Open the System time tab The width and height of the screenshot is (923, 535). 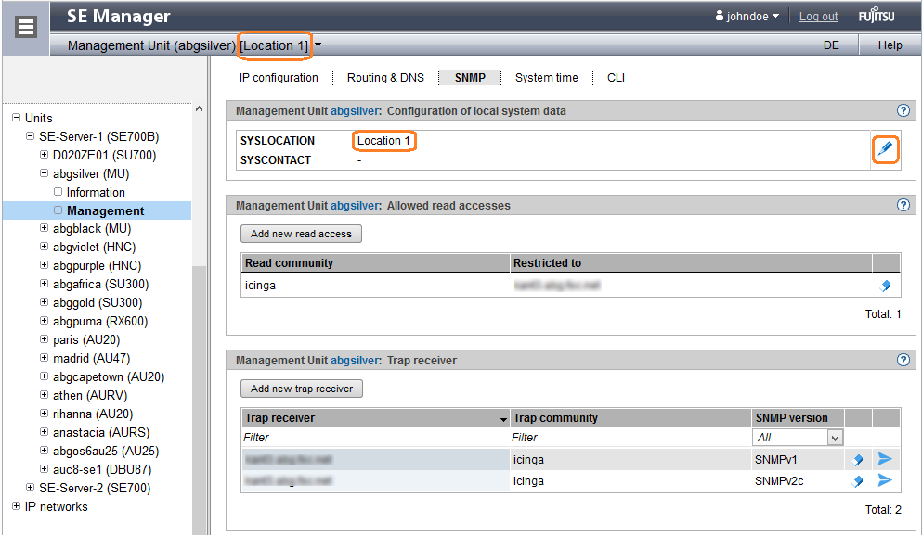coord(546,78)
